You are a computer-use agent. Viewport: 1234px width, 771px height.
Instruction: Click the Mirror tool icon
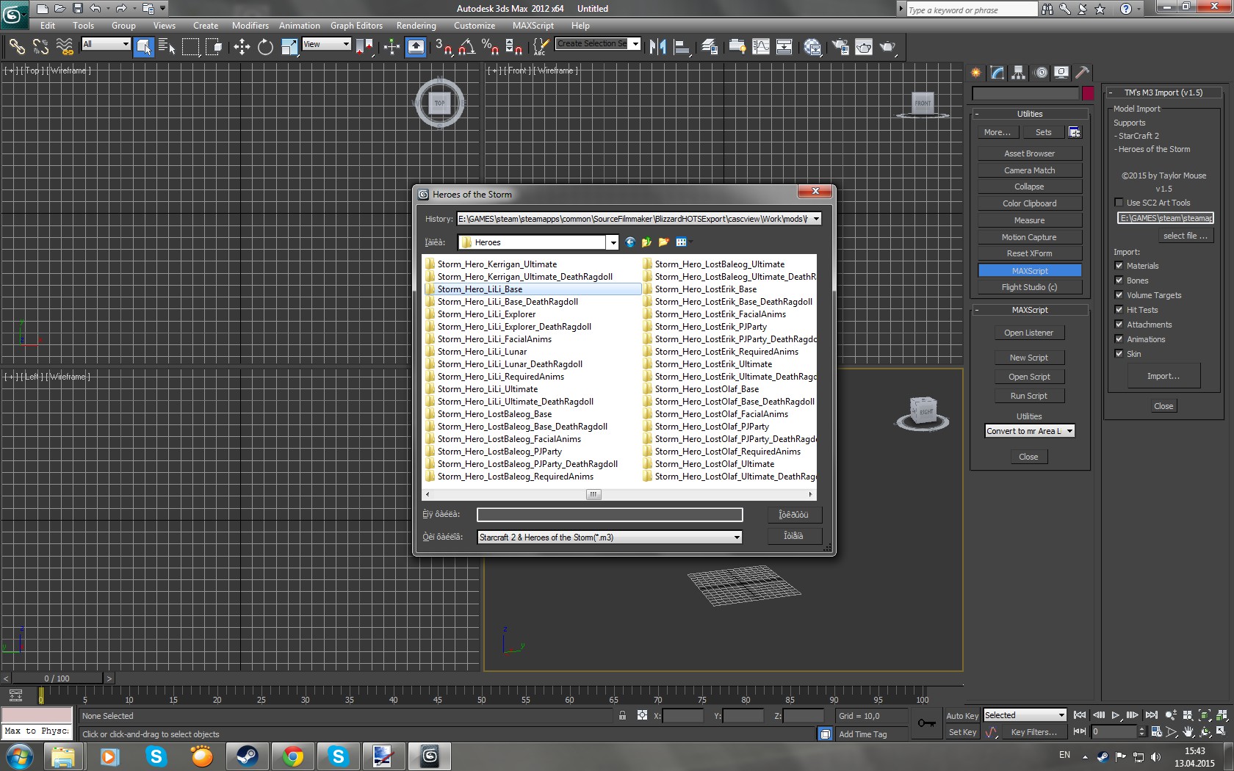[x=657, y=47]
